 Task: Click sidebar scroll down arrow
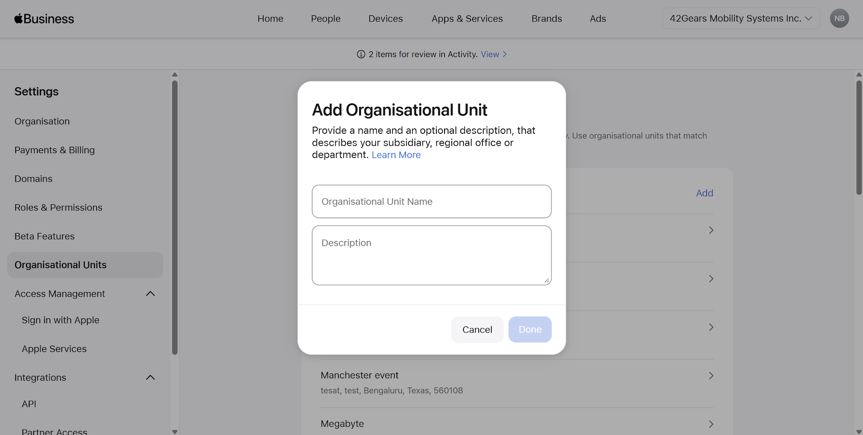click(x=175, y=431)
